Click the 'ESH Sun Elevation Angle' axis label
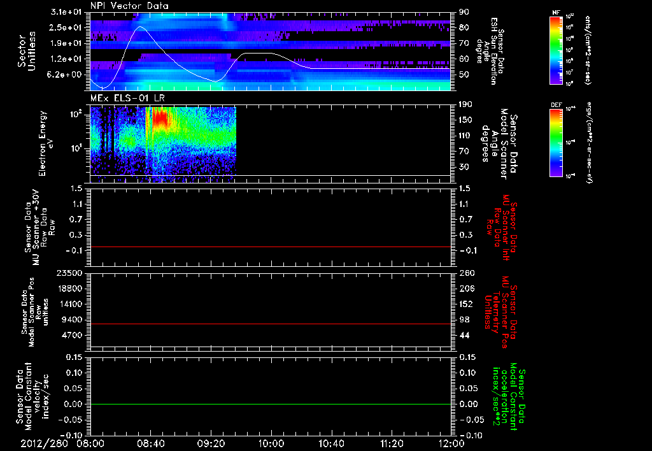Image resolution: width=652 pixels, height=451 pixels. pyautogui.click(x=491, y=51)
